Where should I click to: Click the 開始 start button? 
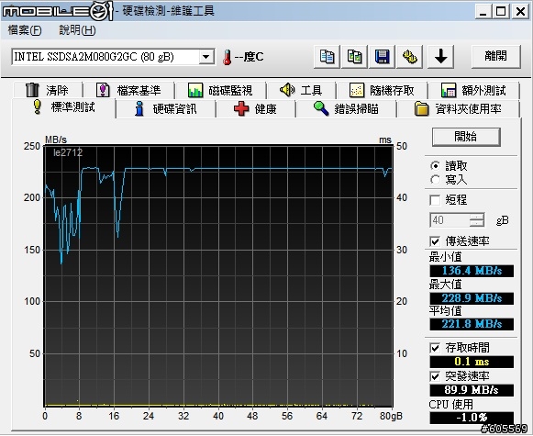[466, 137]
